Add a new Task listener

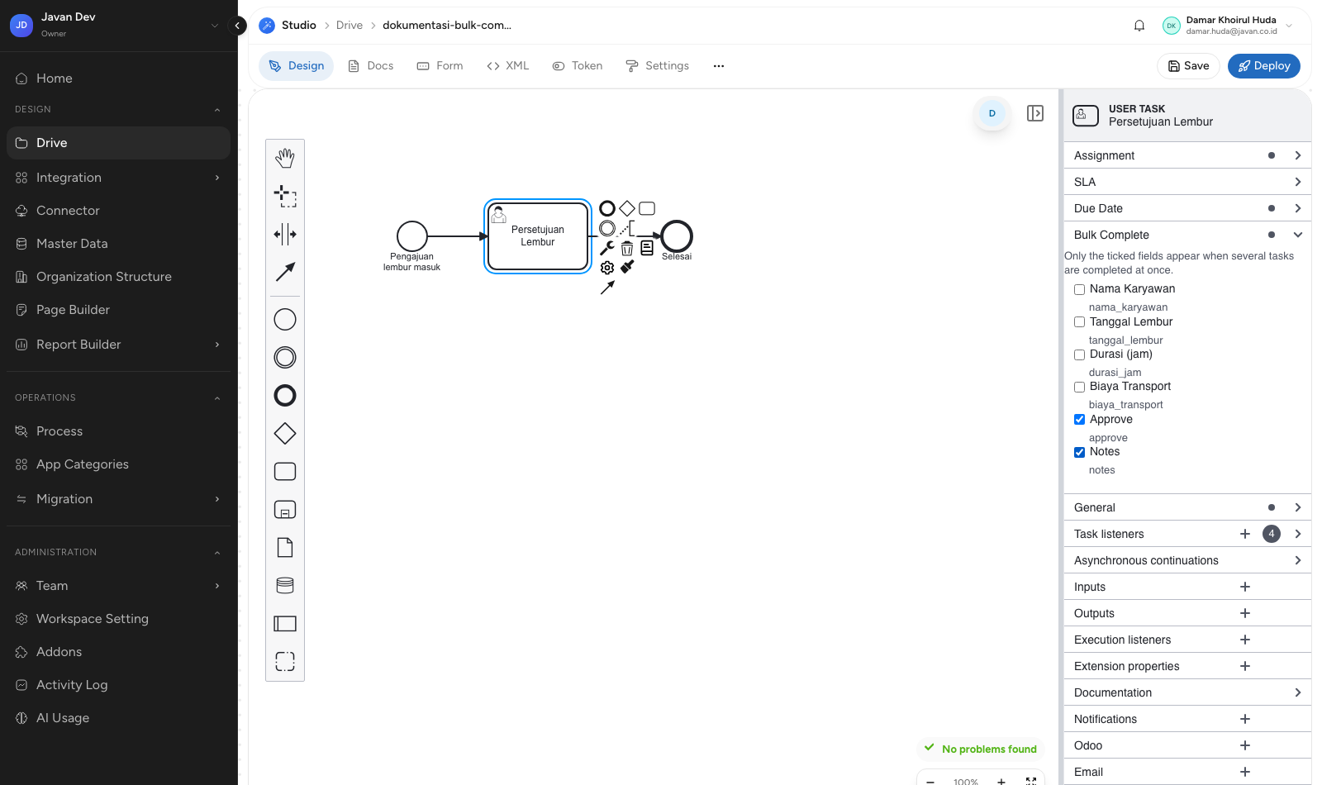pos(1245,534)
